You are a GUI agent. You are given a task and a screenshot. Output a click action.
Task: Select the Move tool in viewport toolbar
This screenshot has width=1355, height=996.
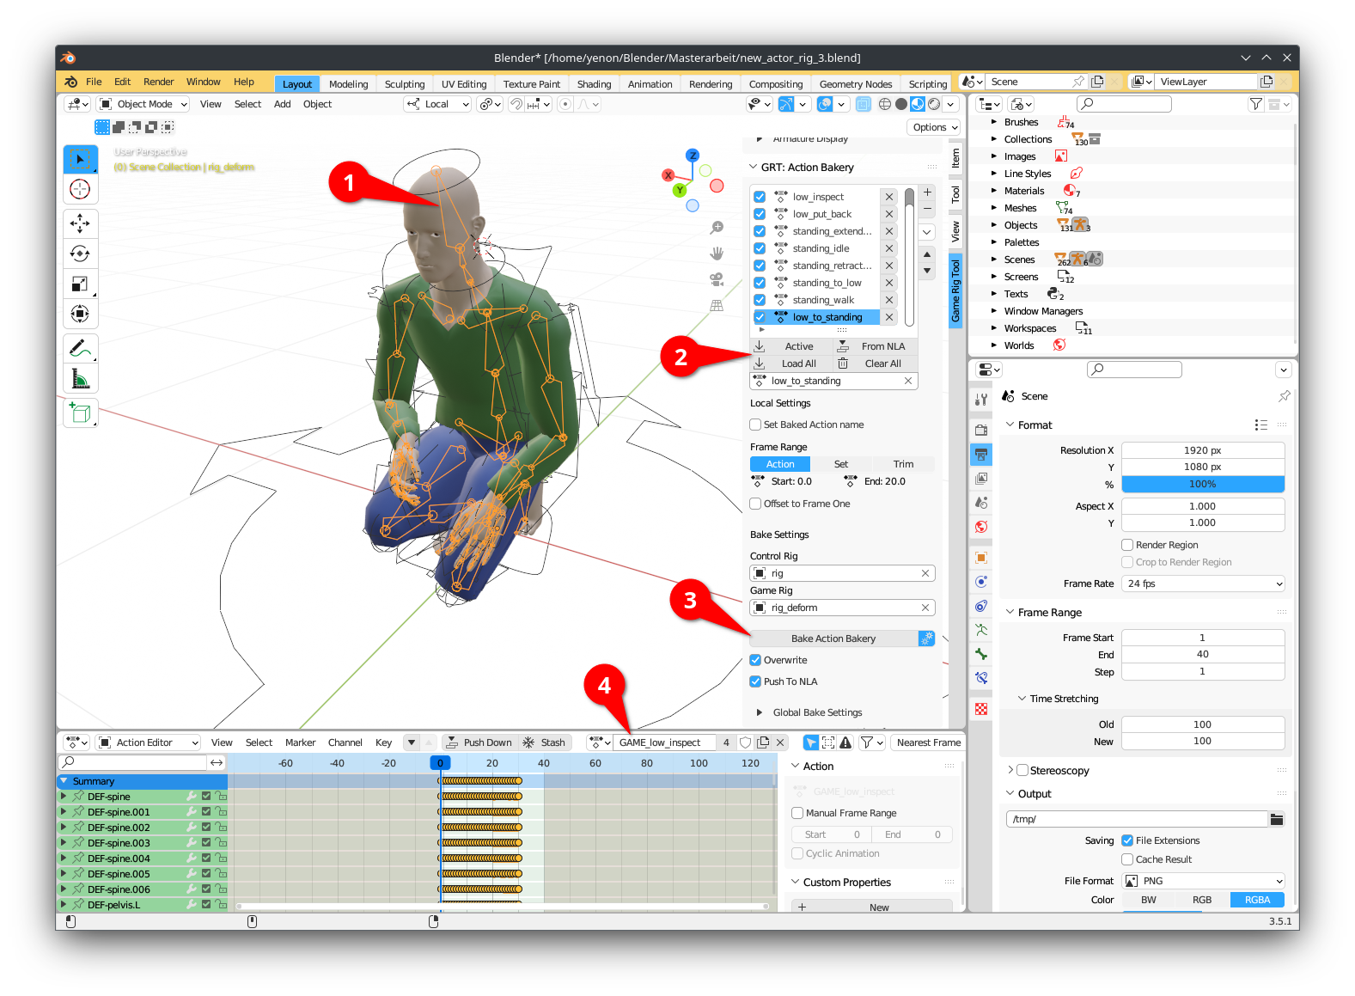pyautogui.click(x=80, y=223)
